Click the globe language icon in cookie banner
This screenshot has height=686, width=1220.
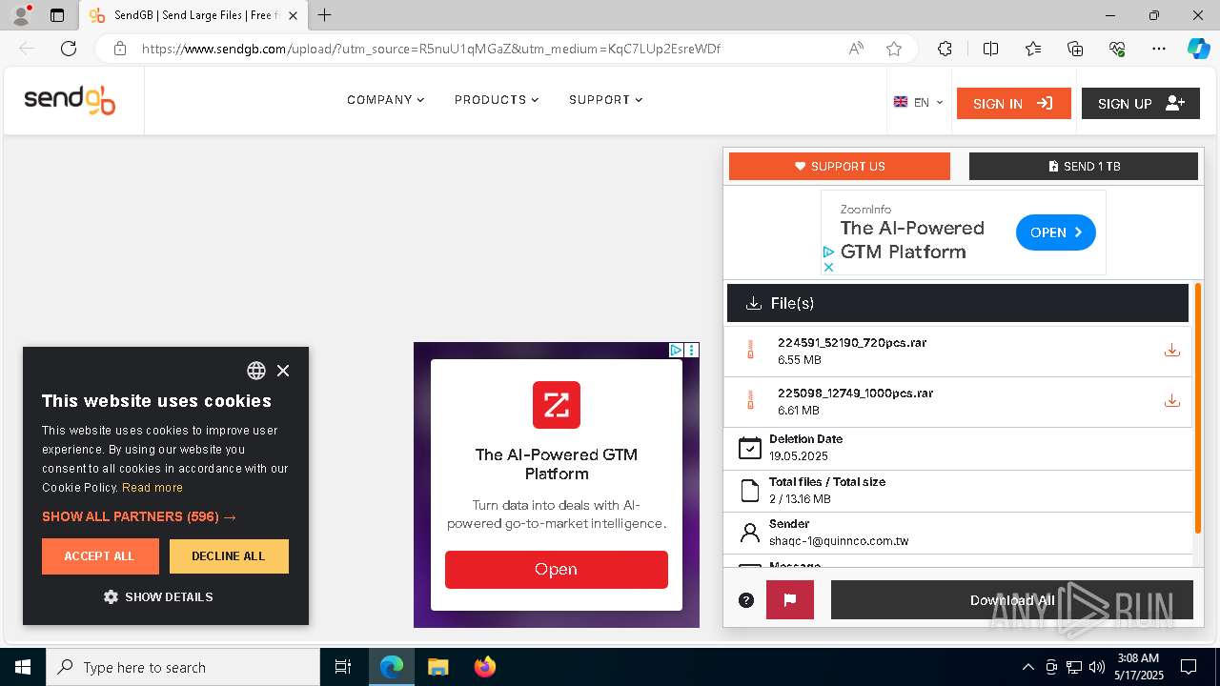tap(256, 371)
